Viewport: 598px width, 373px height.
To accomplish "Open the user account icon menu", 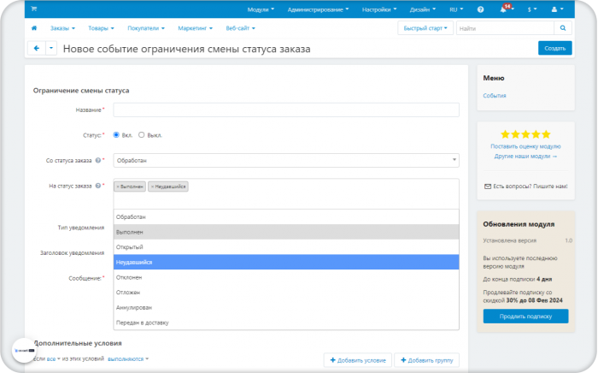I will 557,9.
